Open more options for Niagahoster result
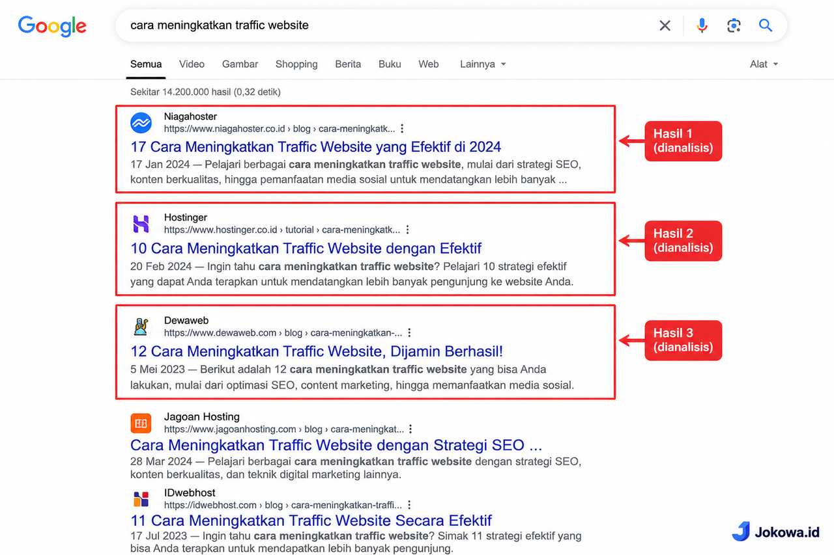The image size is (834, 555). (x=402, y=129)
